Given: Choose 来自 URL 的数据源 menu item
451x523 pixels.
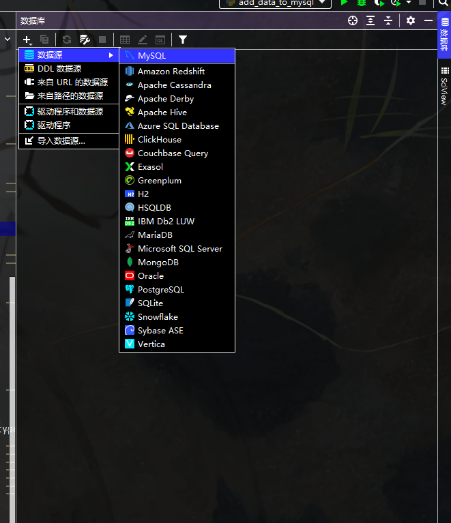Looking at the screenshot, I should [x=69, y=83].
